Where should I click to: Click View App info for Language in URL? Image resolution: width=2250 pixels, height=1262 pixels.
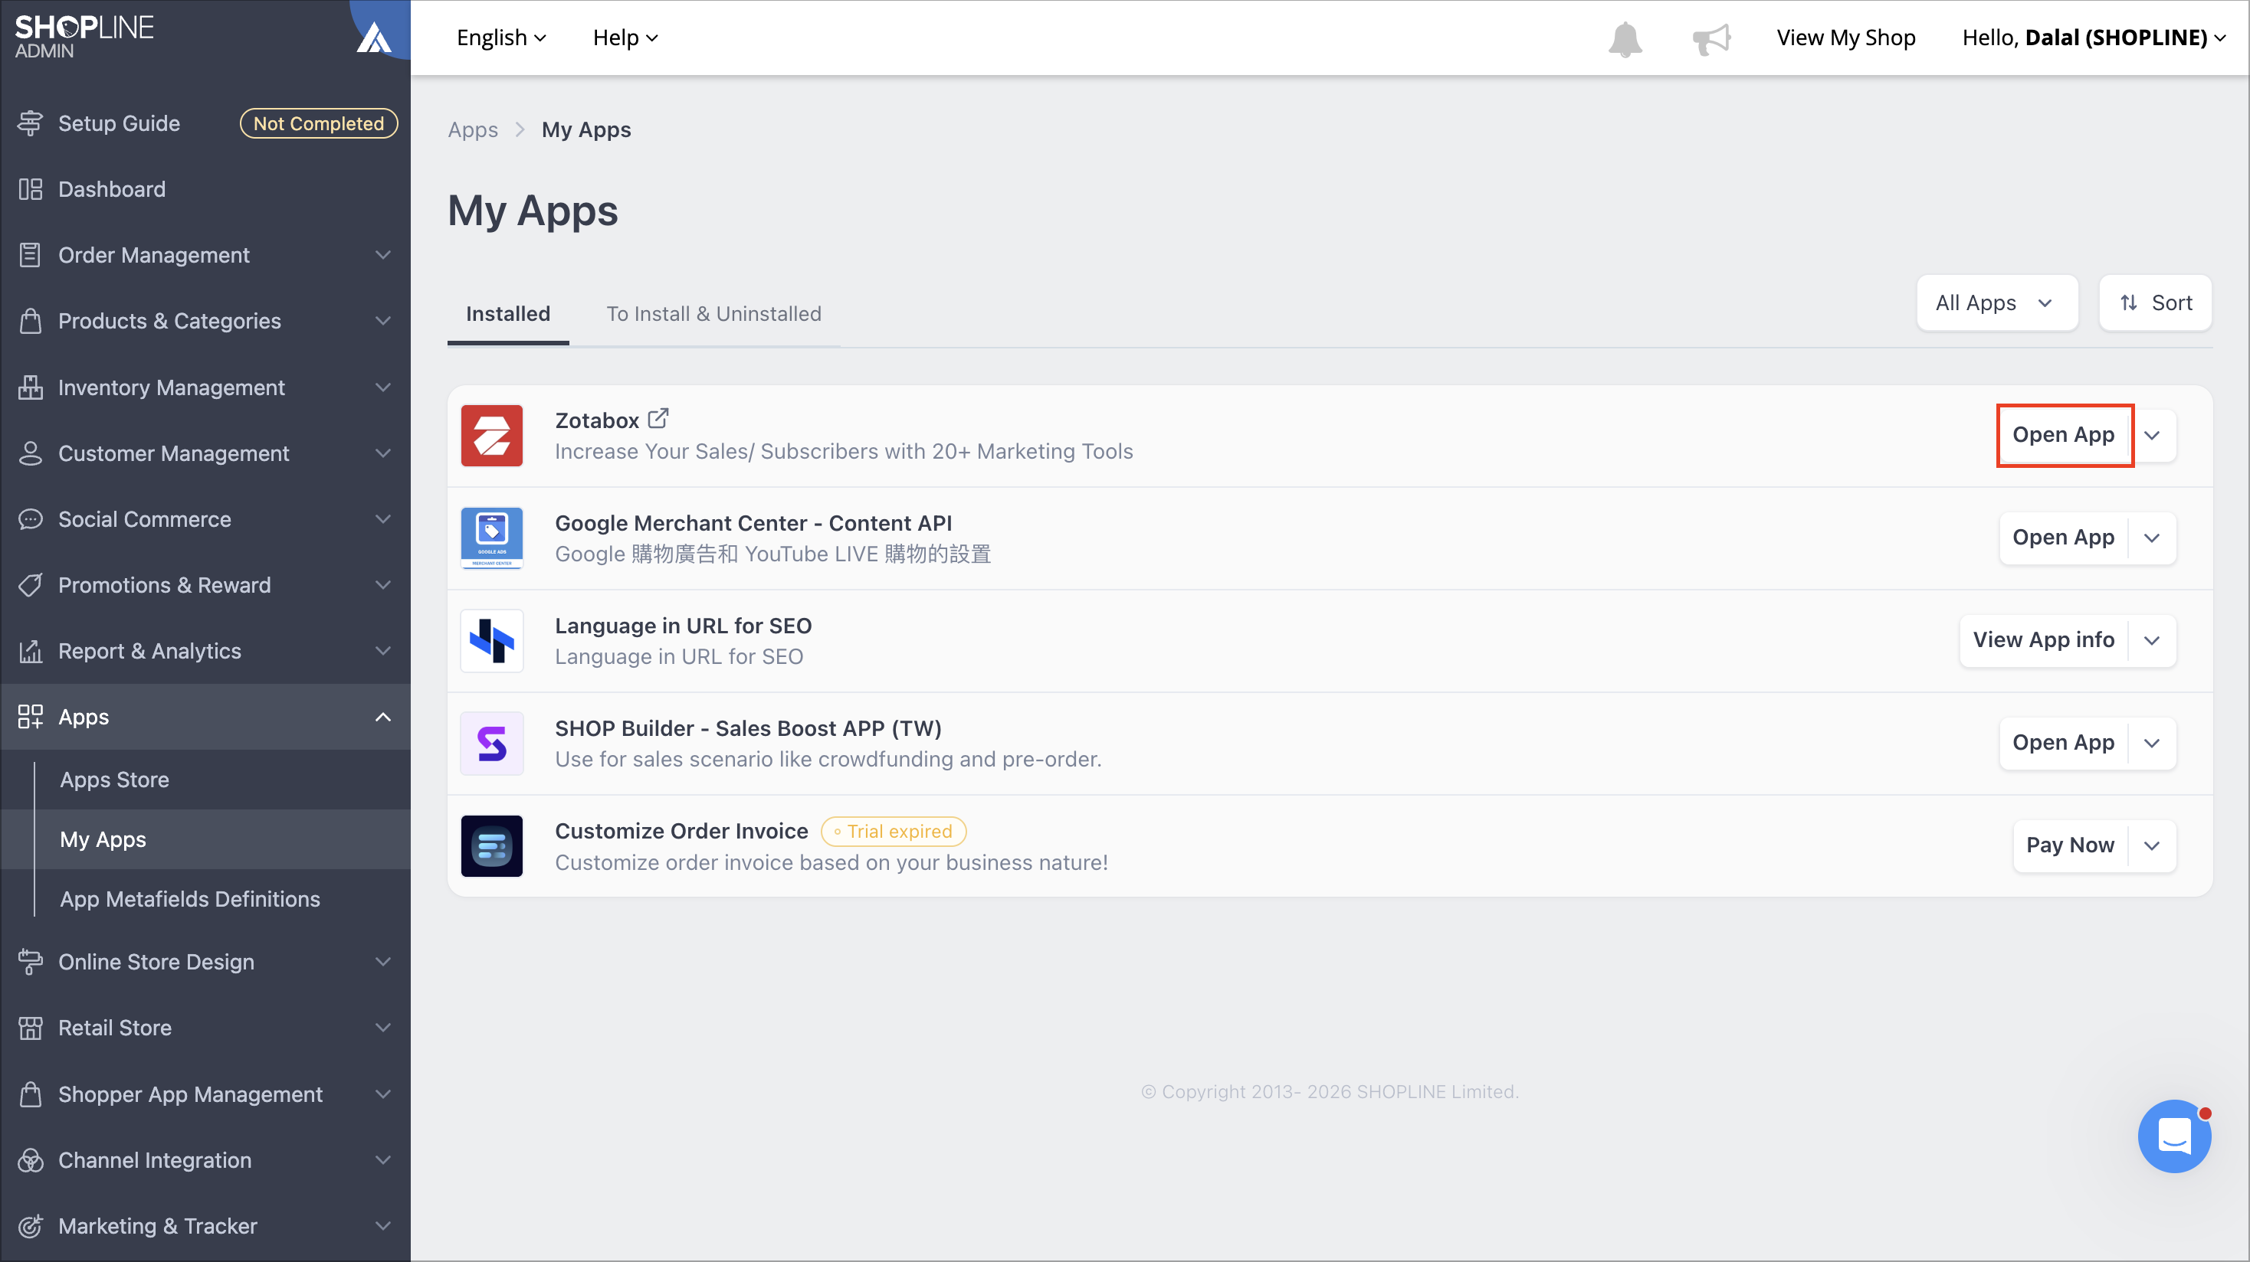click(2044, 641)
